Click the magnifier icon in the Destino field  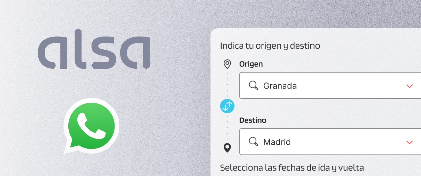[x=254, y=142]
